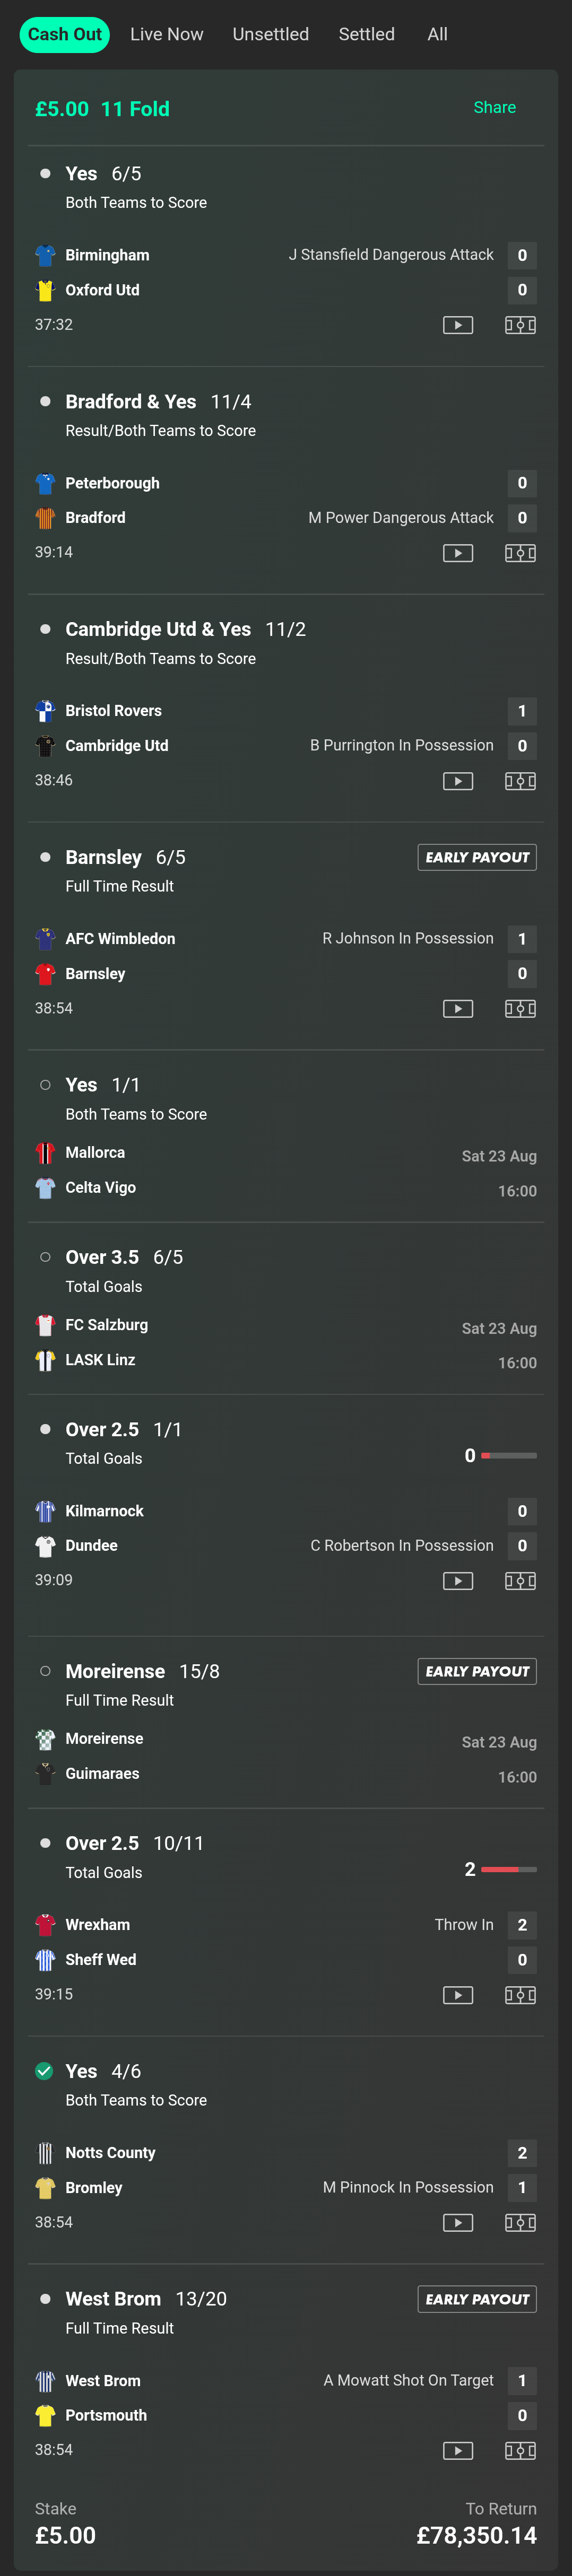Viewport: 572px width, 2576px height.
Task: Watch live video for Wrexham v Sheff Wed
Action: click(x=458, y=1995)
